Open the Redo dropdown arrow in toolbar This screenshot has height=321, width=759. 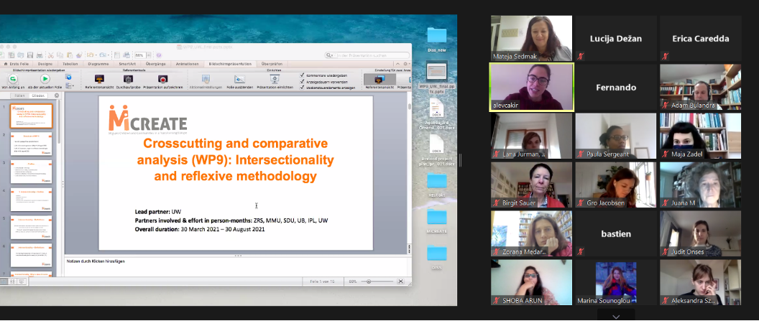[x=108, y=55]
